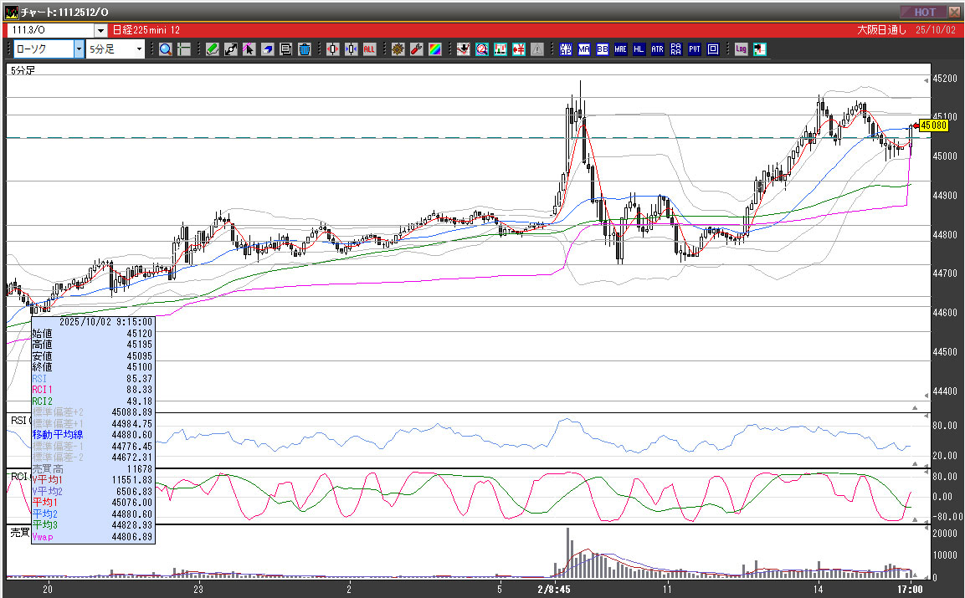Toggle the Log scale button
Screen dimensions: 965x598
(741, 49)
